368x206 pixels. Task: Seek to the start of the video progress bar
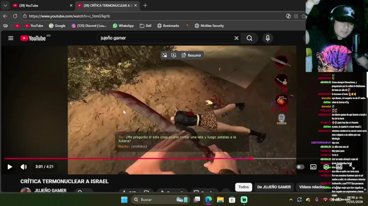(5, 159)
